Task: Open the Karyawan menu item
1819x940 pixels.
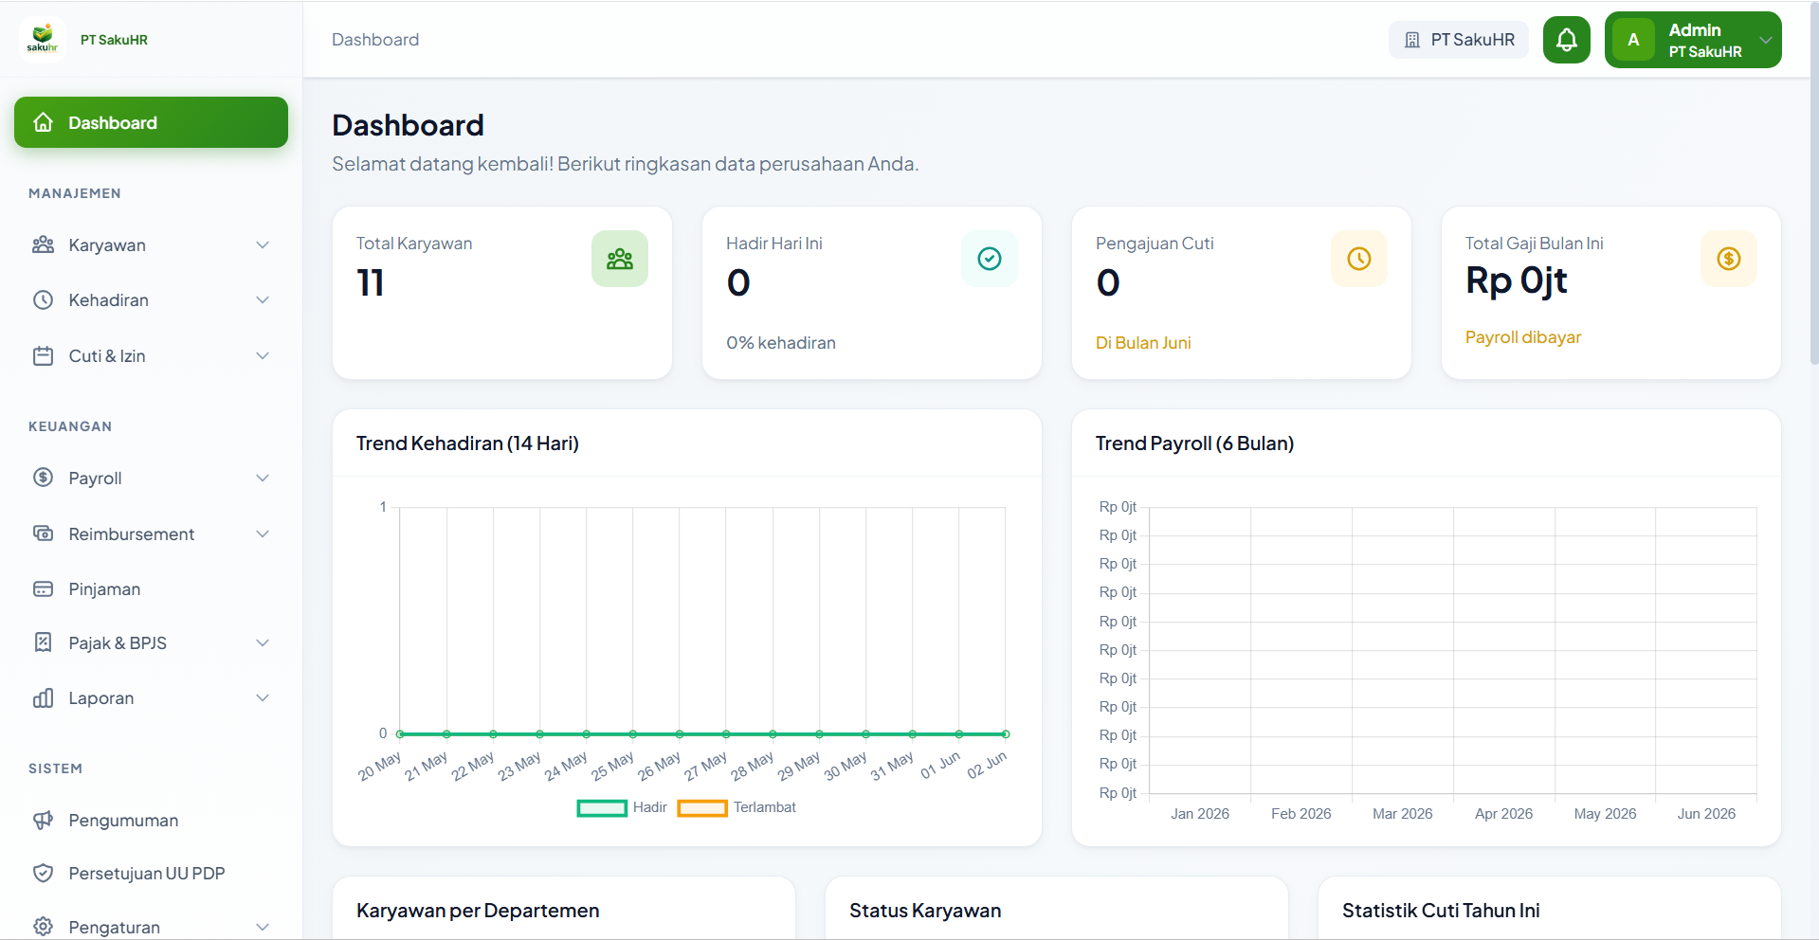Action: point(151,244)
